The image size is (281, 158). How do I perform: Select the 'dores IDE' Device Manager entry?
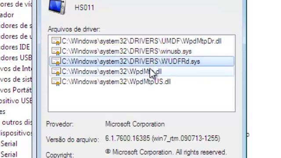pos(15,47)
